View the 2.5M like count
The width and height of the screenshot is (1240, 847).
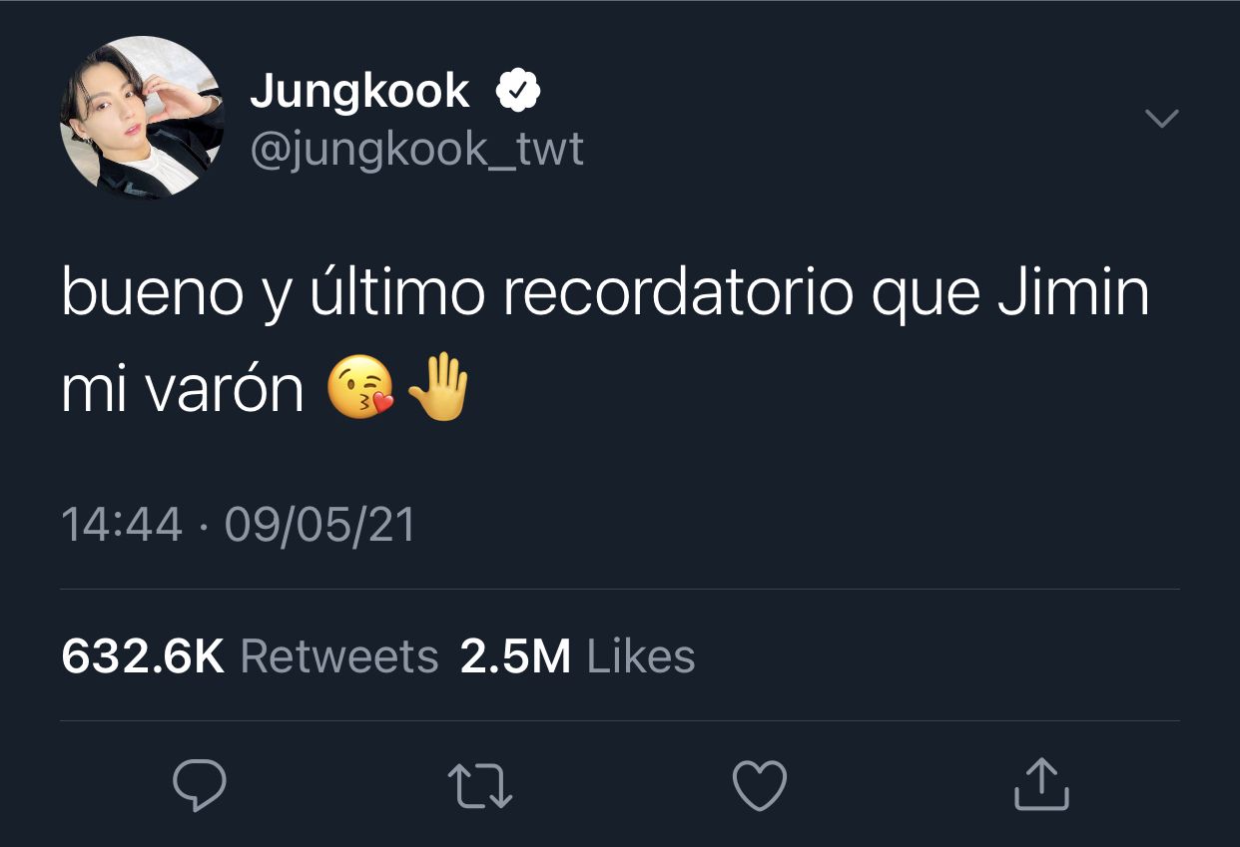coord(515,656)
